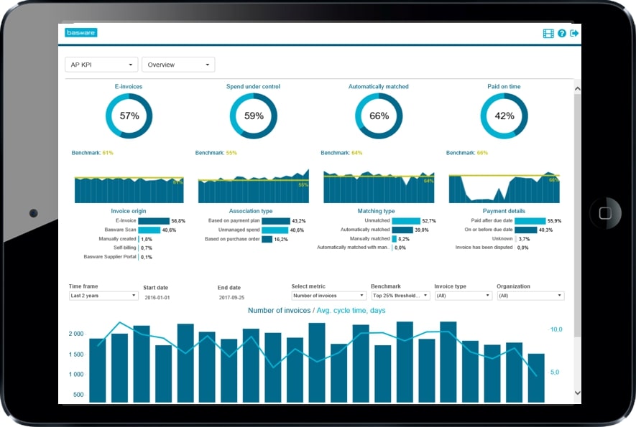The width and height of the screenshot is (636, 427).
Task: Open the Time frame dropdown
Action: (103, 296)
